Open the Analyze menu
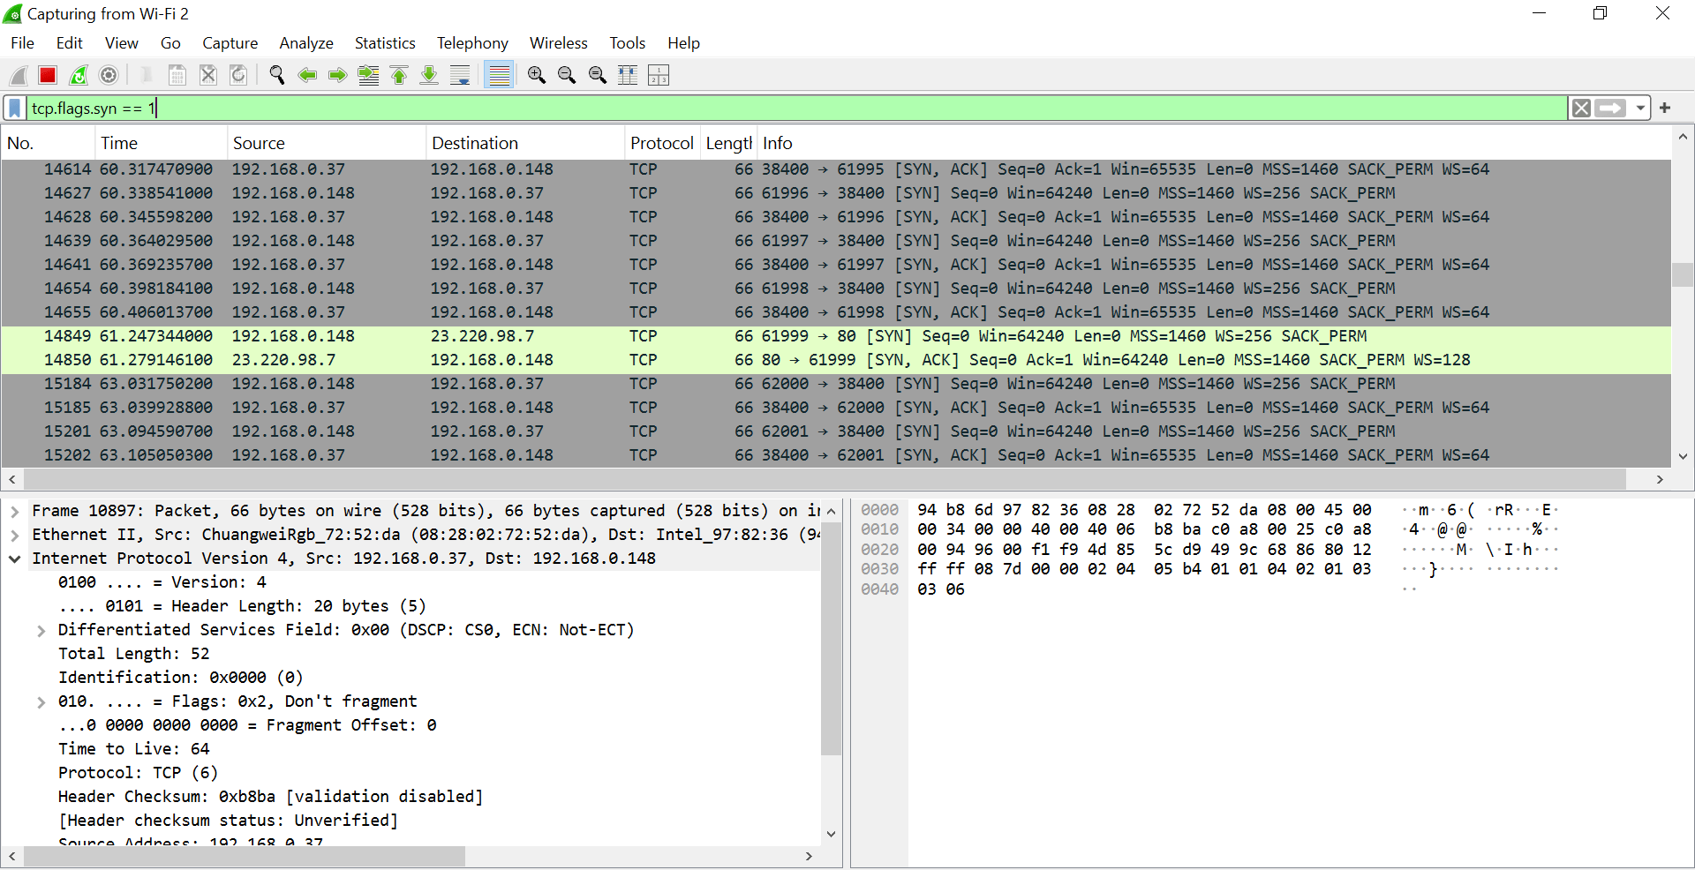The width and height of the screenshot is (1695, 870). click(305, 43)
